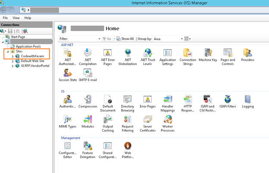The height and width of the screenshot is (173, 269).
Task: Open Default Document feature
Action: point(108,104)
